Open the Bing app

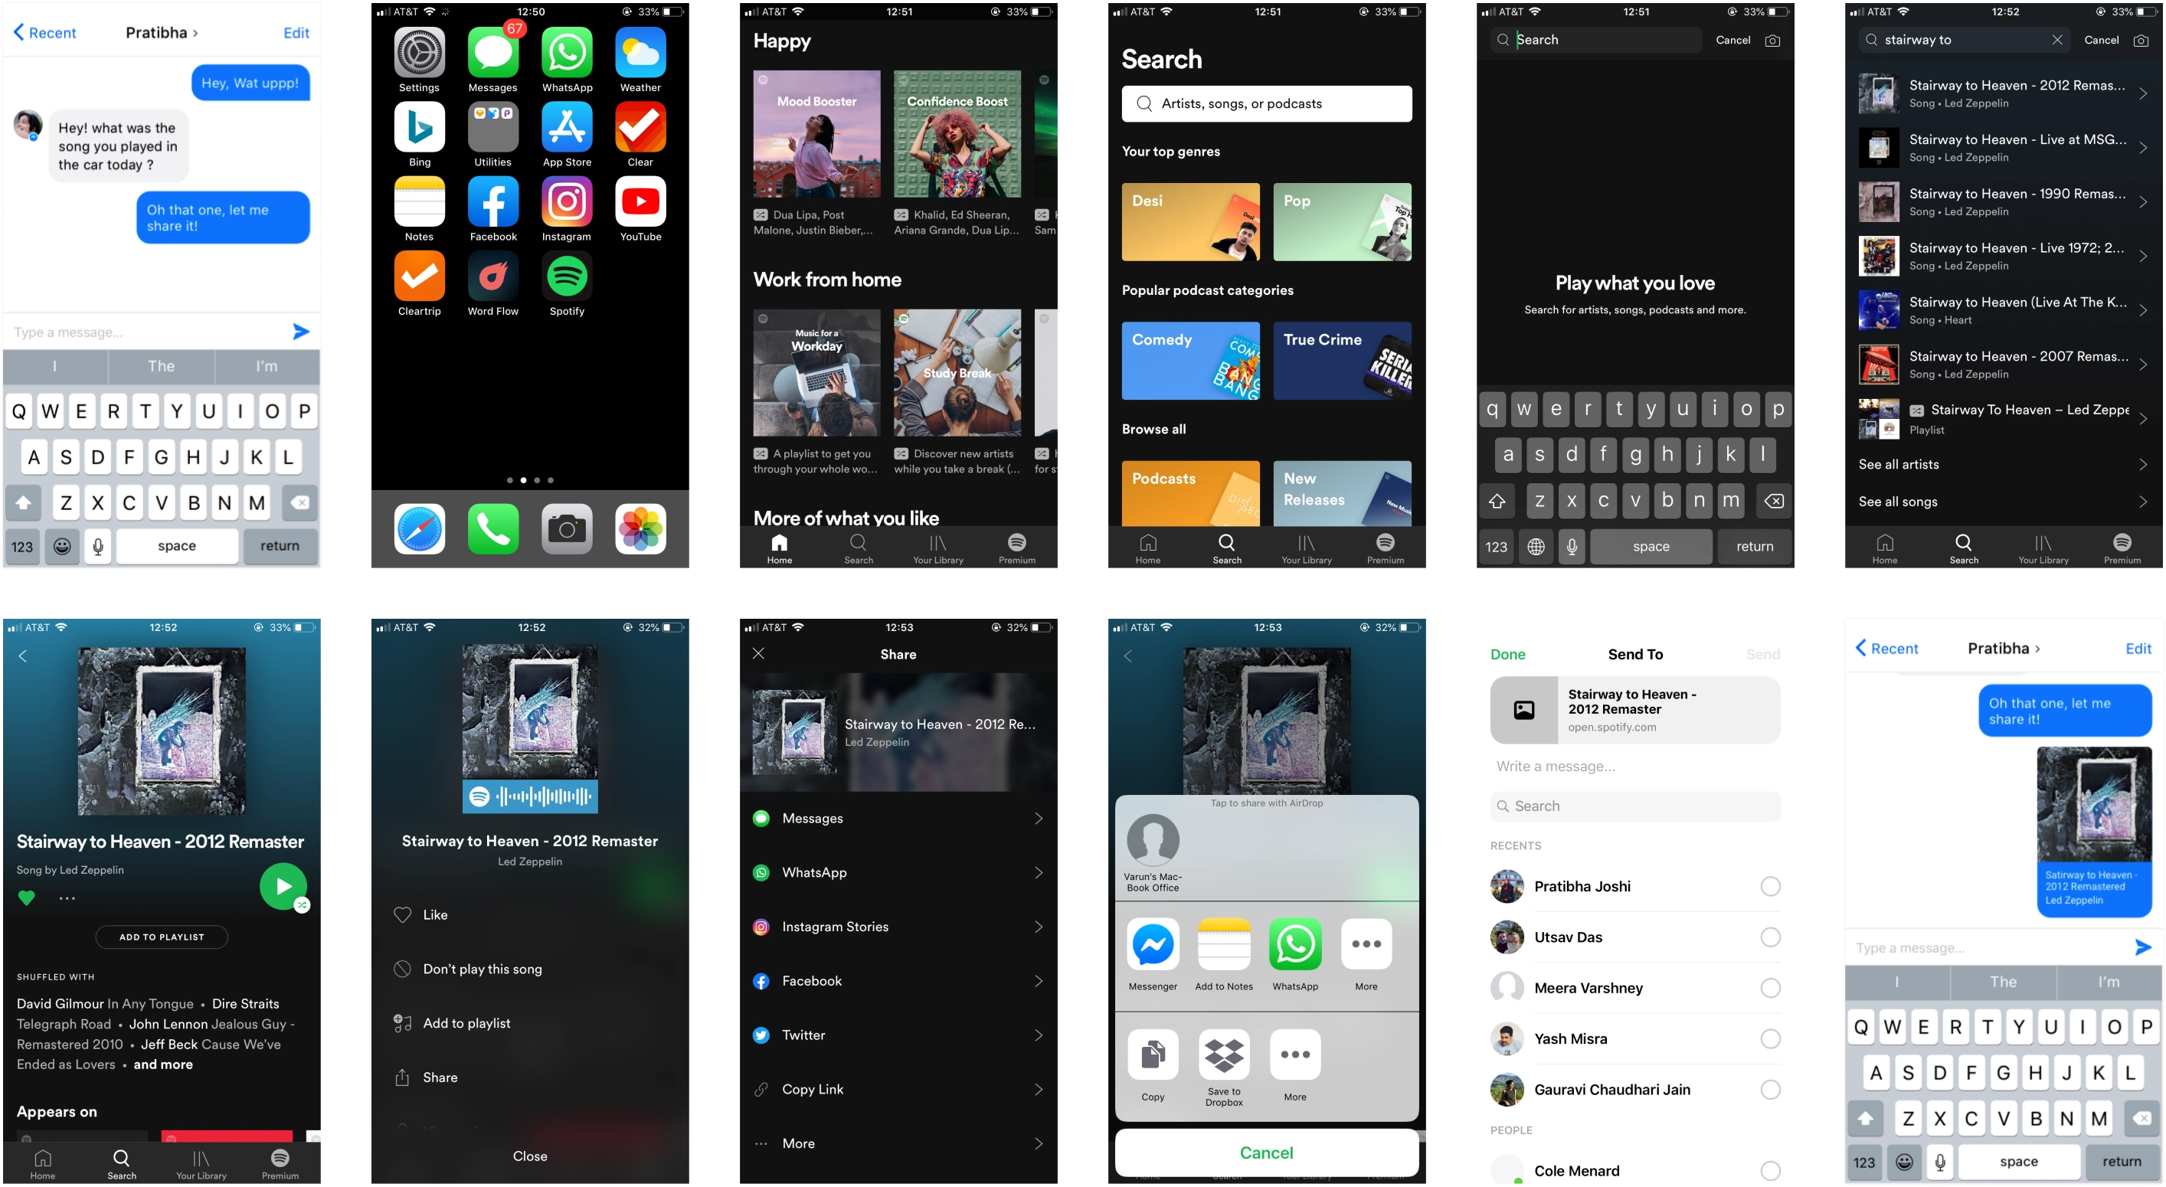tap(419, 127)
